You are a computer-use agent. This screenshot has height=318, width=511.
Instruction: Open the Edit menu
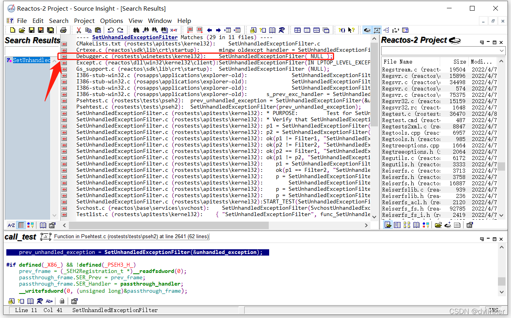[x=38, y=21]
